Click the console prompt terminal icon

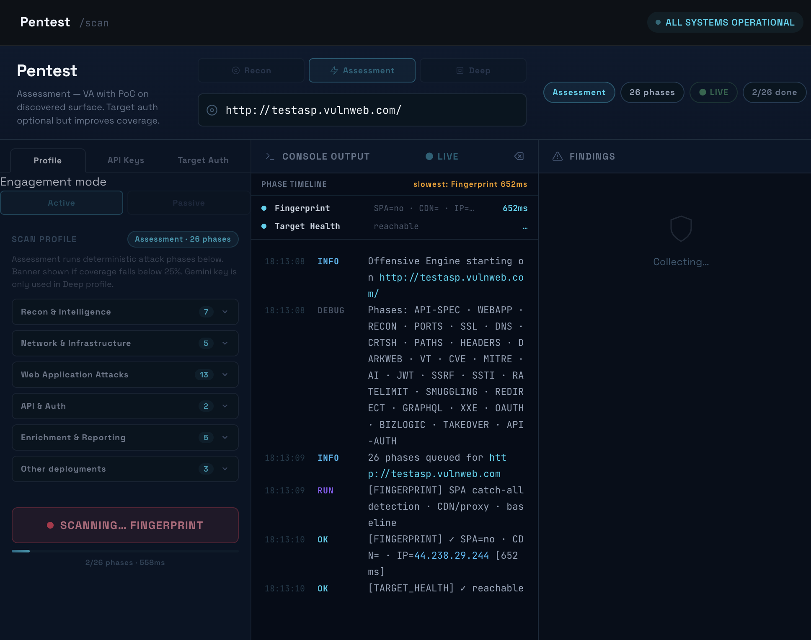(270, 156)
